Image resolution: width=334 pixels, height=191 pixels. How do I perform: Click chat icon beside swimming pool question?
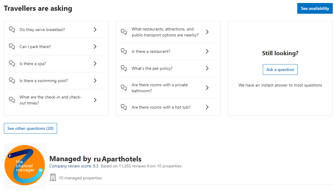point(12,81)
